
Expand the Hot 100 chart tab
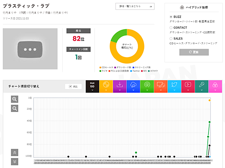92,86
